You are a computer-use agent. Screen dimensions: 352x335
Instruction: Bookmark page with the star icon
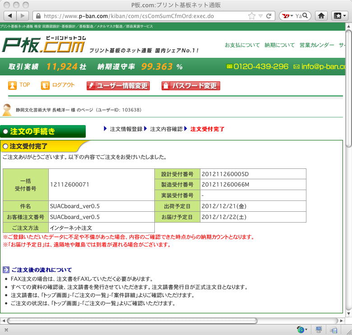click(x=252, y=16)
